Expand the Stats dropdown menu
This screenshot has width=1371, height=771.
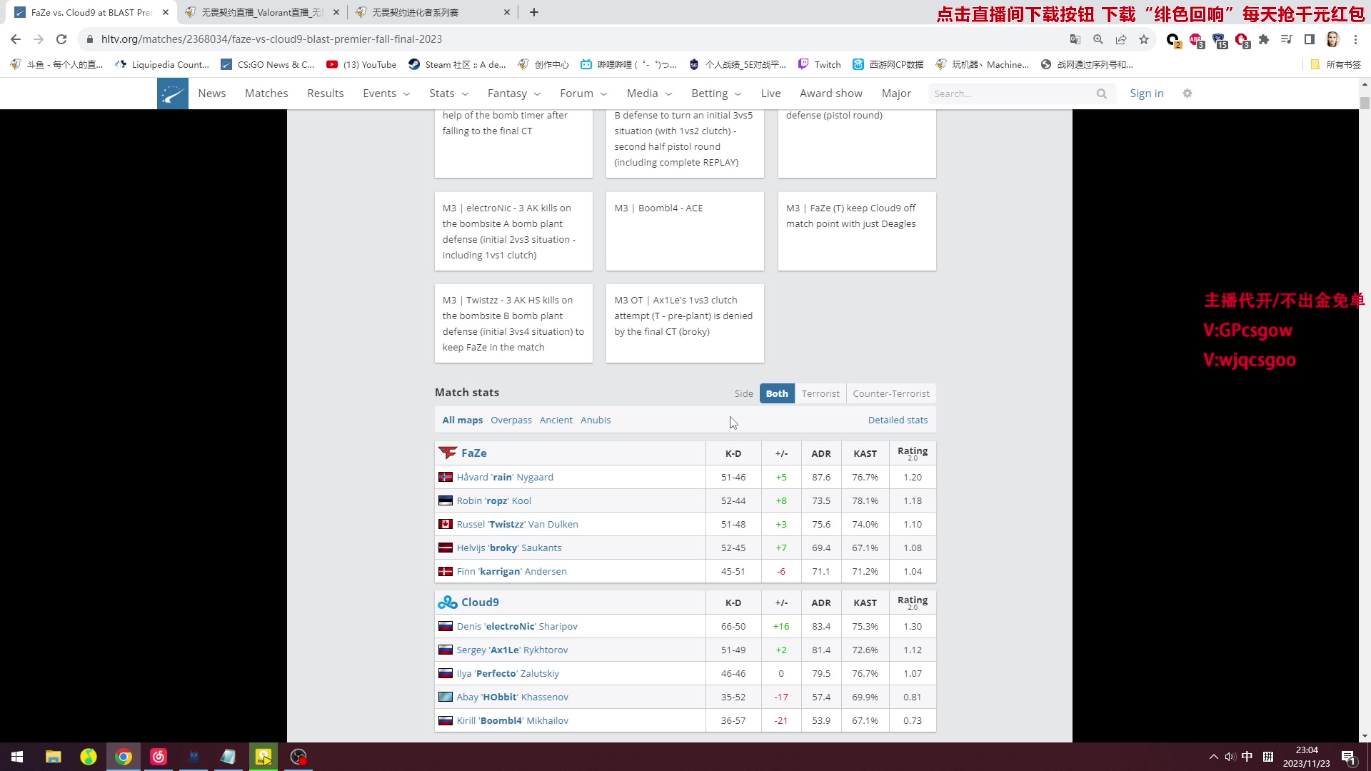click(x=448, y=94)
